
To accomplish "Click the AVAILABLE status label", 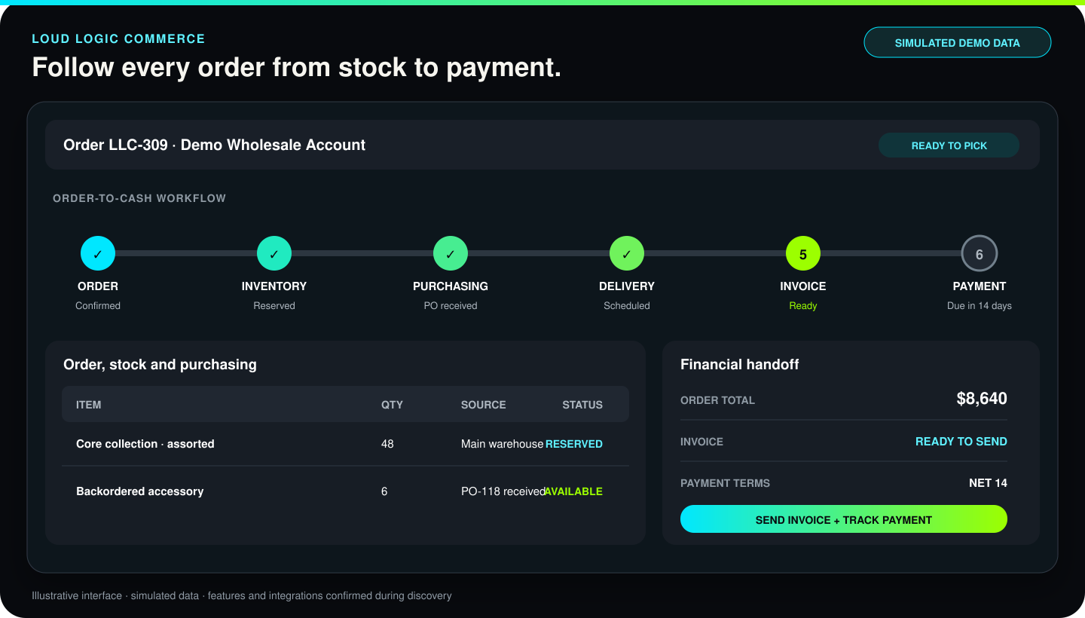I will [x=573, y=491].
